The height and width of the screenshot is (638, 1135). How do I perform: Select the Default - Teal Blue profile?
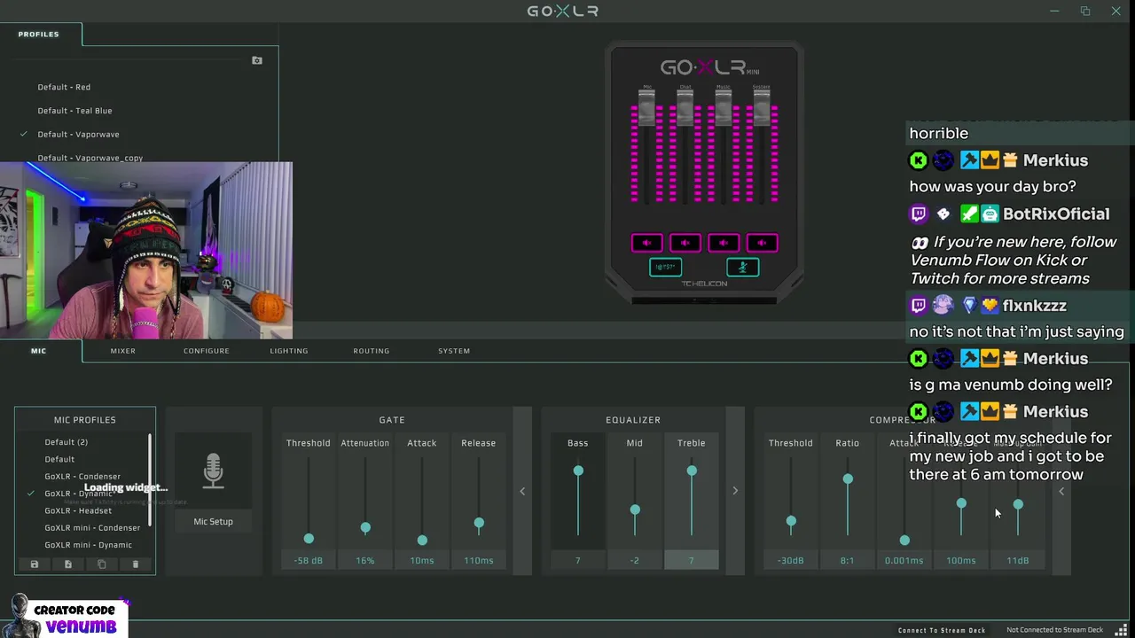pos(74,111)
